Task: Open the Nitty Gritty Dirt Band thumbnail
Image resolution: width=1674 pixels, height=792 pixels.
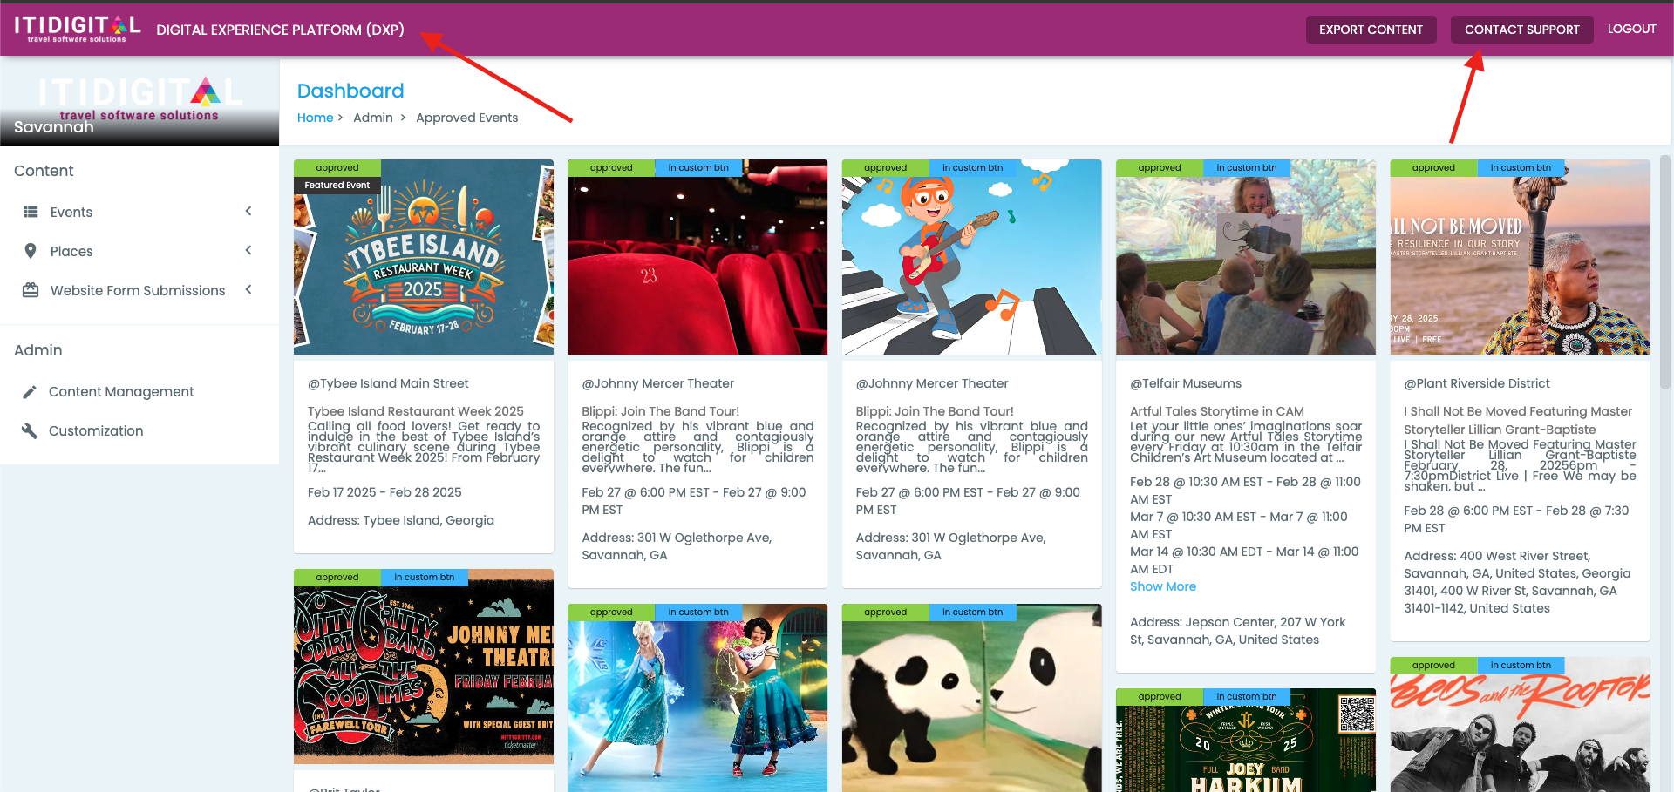Action: point(424,667)
